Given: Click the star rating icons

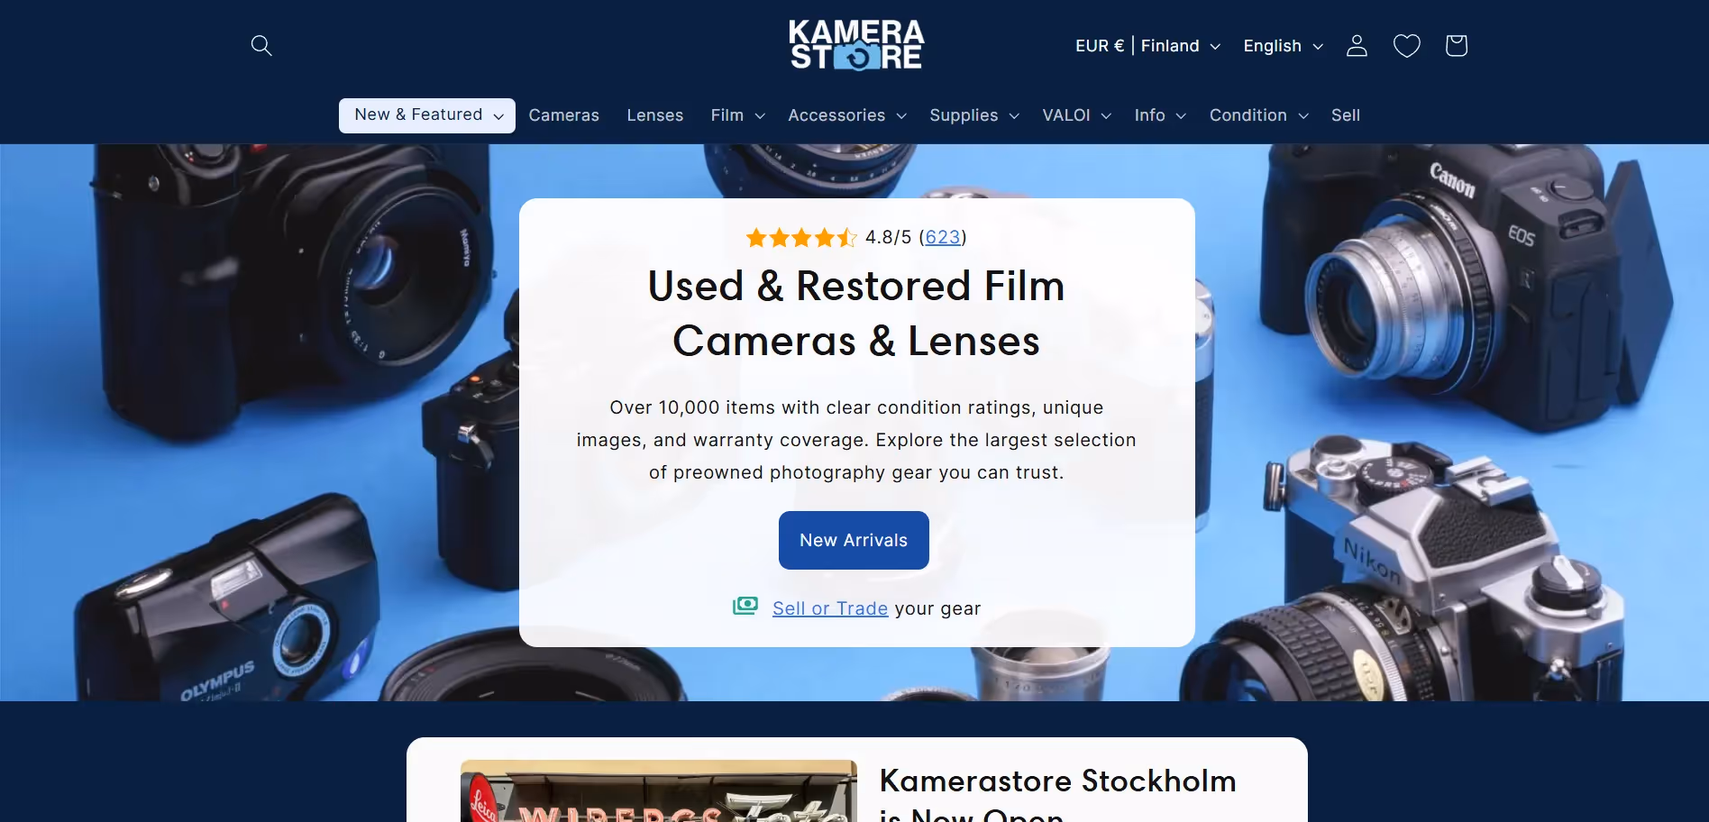Looking at the screenshot, I should 800,238.
